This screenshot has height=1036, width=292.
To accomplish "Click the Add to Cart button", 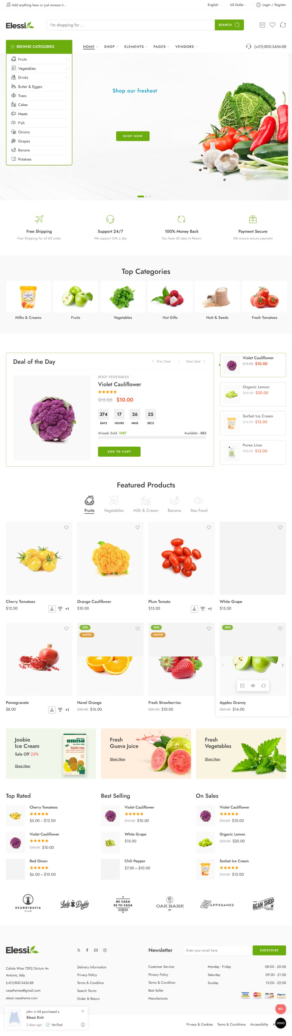I will 119,451.
